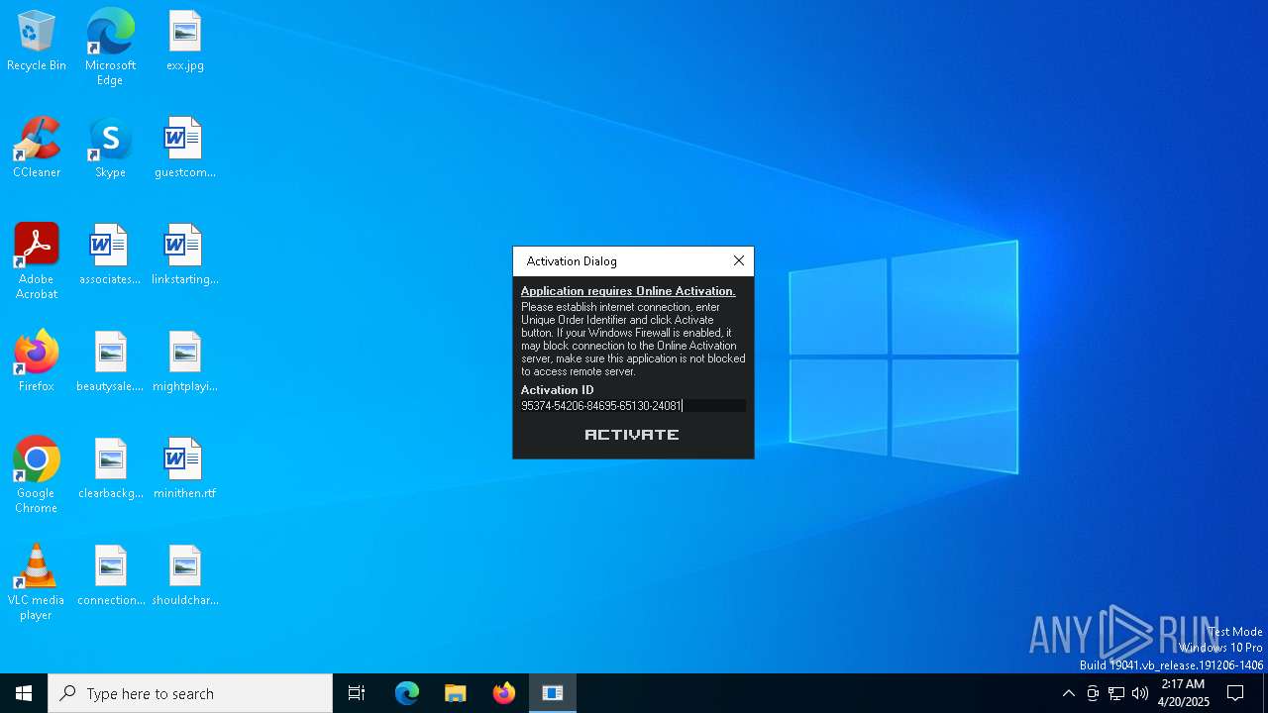
Task: Open File Explorer from the taskbar
Action: tap(456, 693)
